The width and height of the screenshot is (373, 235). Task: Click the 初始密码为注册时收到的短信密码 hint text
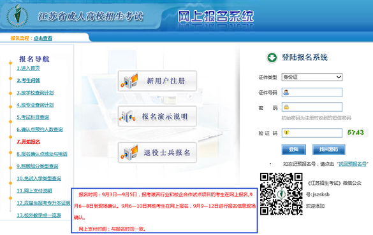pos(316,117)
